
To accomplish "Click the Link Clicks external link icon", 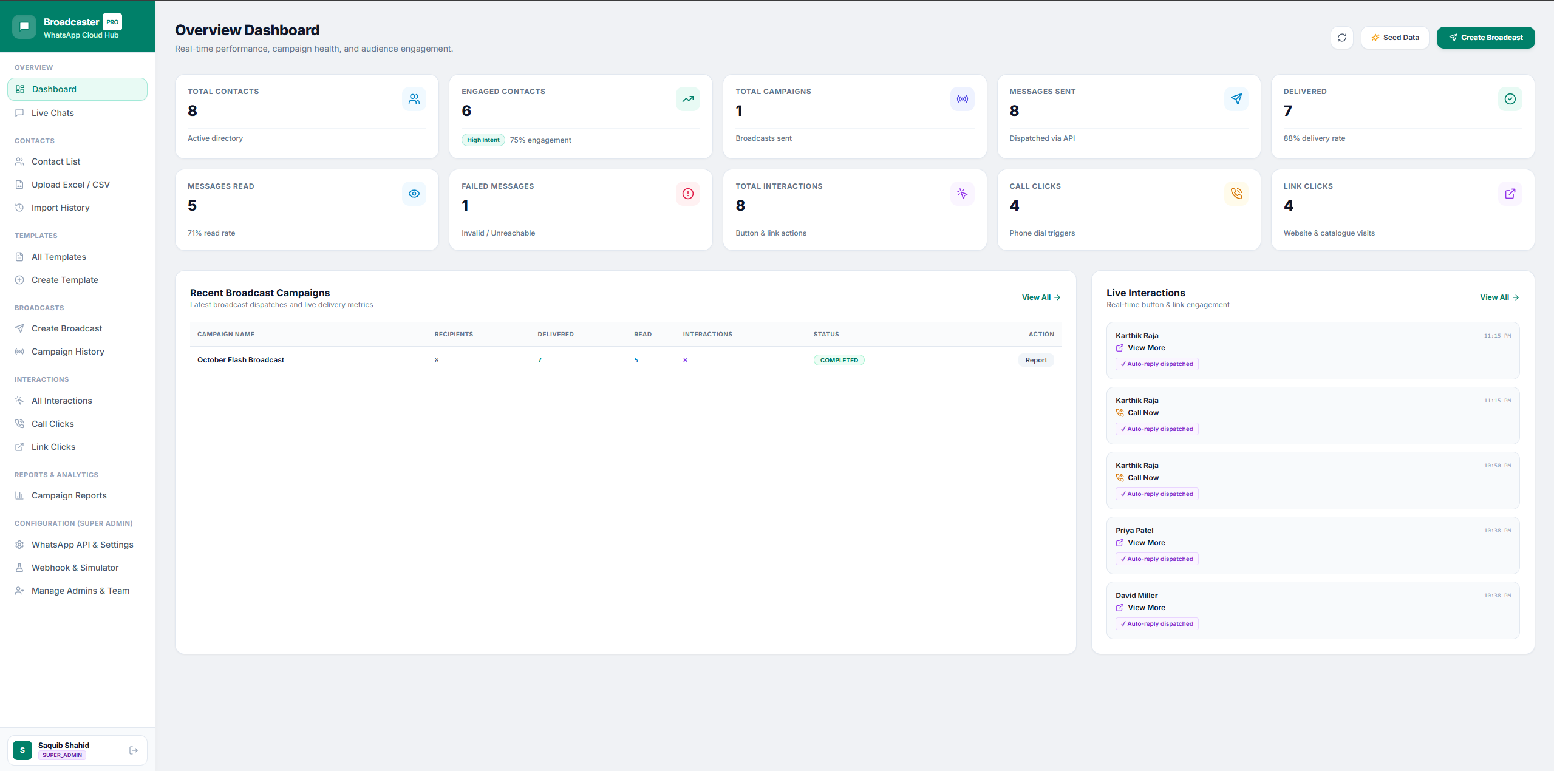I will (x=1510, y=194).
